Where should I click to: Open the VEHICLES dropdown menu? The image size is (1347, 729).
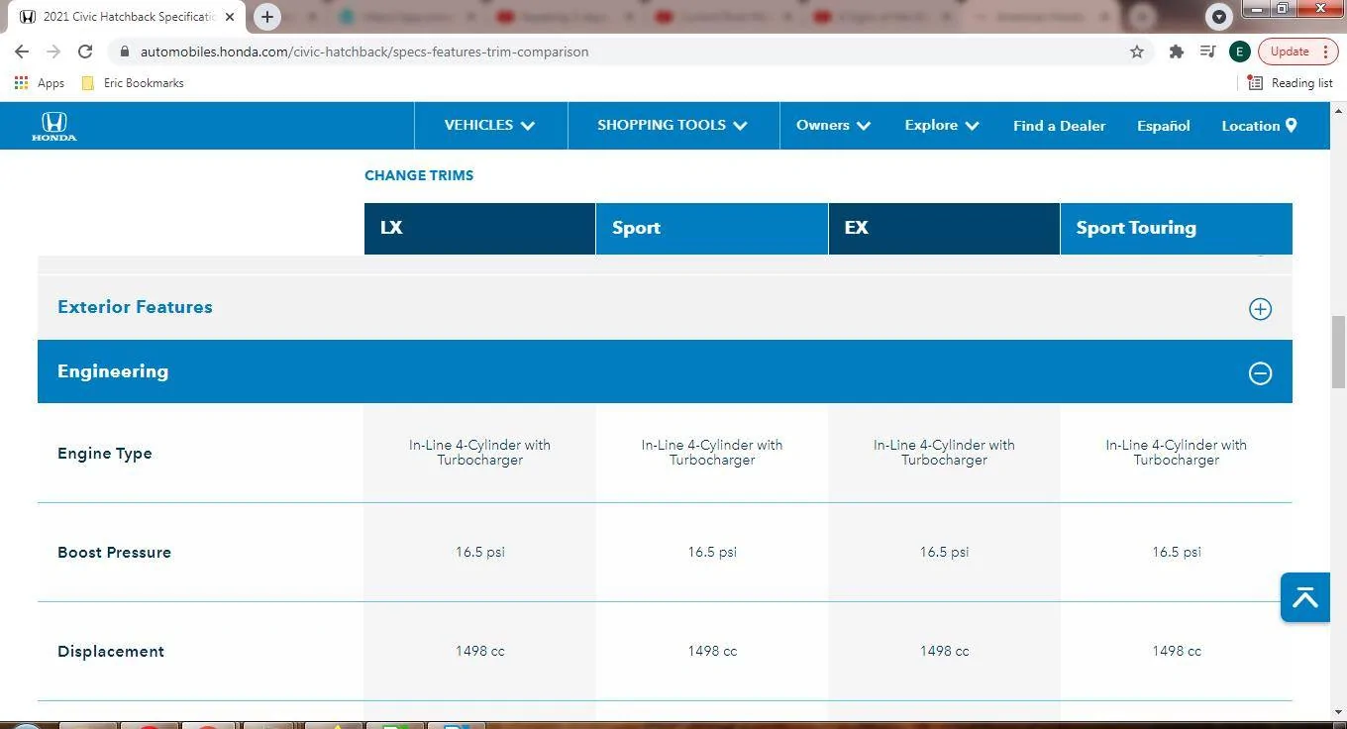(x=489, y=126)
